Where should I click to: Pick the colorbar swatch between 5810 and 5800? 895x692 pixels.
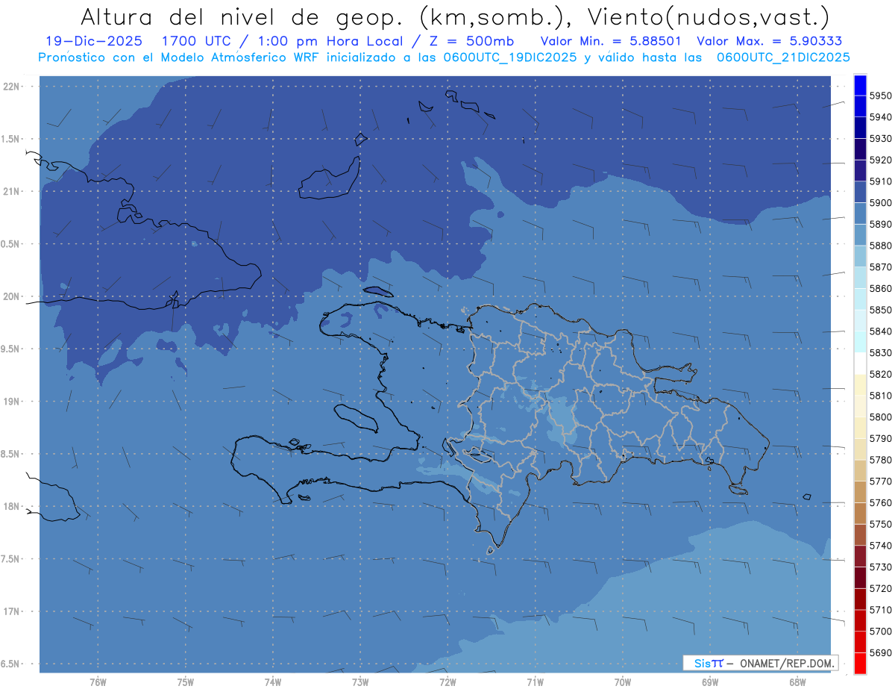point(860,407)
